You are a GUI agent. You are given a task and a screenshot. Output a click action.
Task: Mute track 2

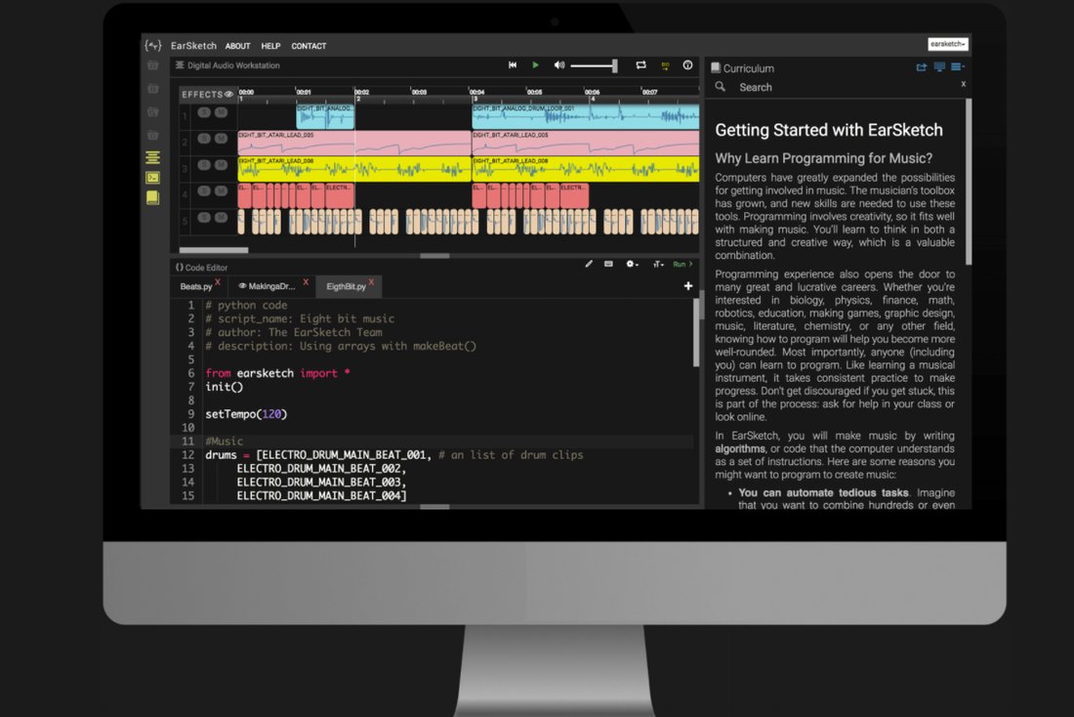[x=221, y=139]
